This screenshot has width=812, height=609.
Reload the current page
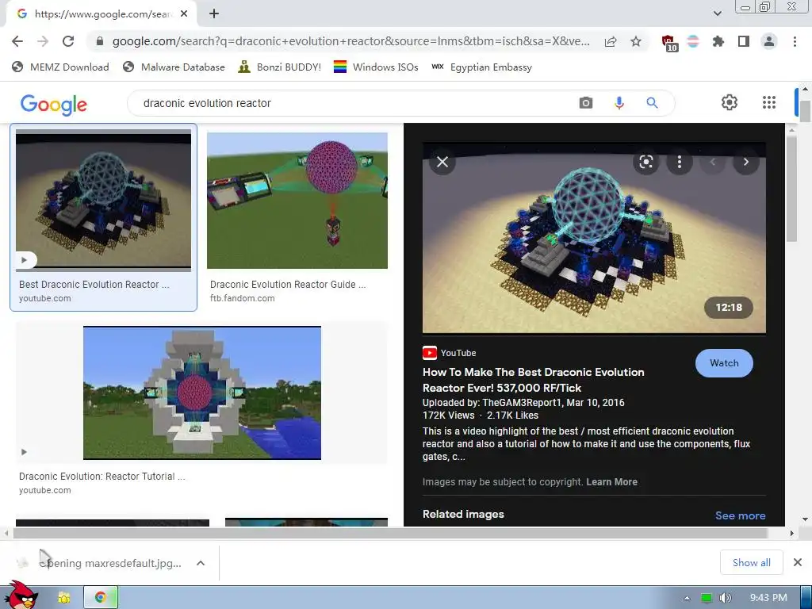68,41
